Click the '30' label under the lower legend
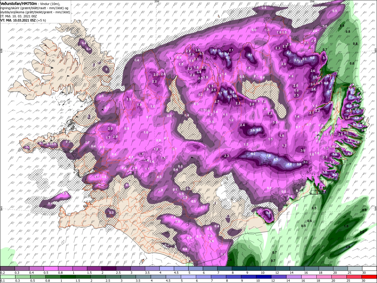Image resolution: width=377 pixels, height=283 pixels. [363, 281]
